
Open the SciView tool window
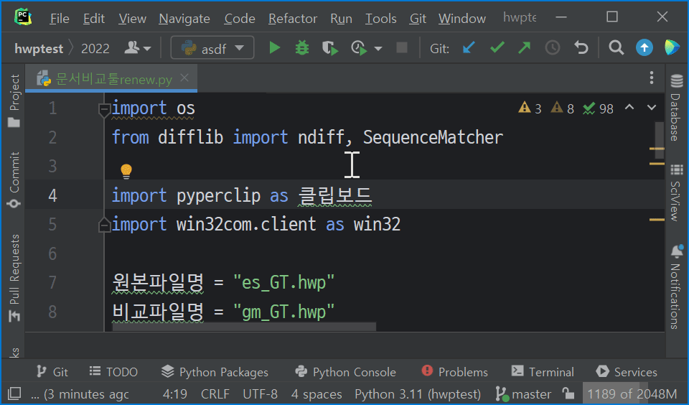click(676, 192)
